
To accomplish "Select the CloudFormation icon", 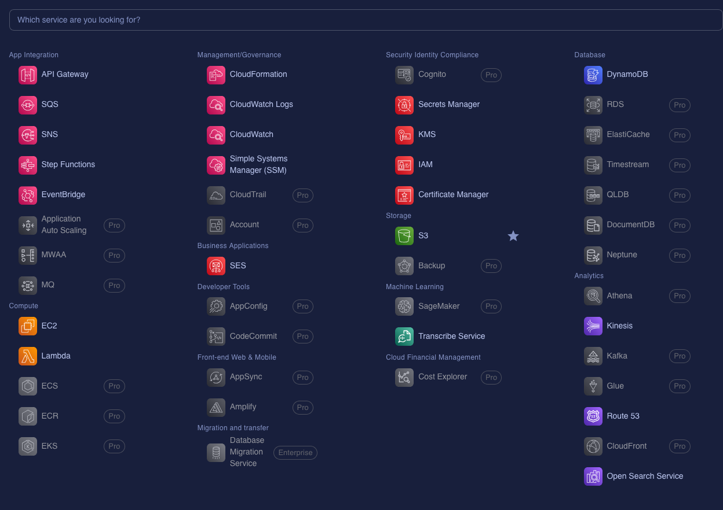I will click(x=216, y=75).
